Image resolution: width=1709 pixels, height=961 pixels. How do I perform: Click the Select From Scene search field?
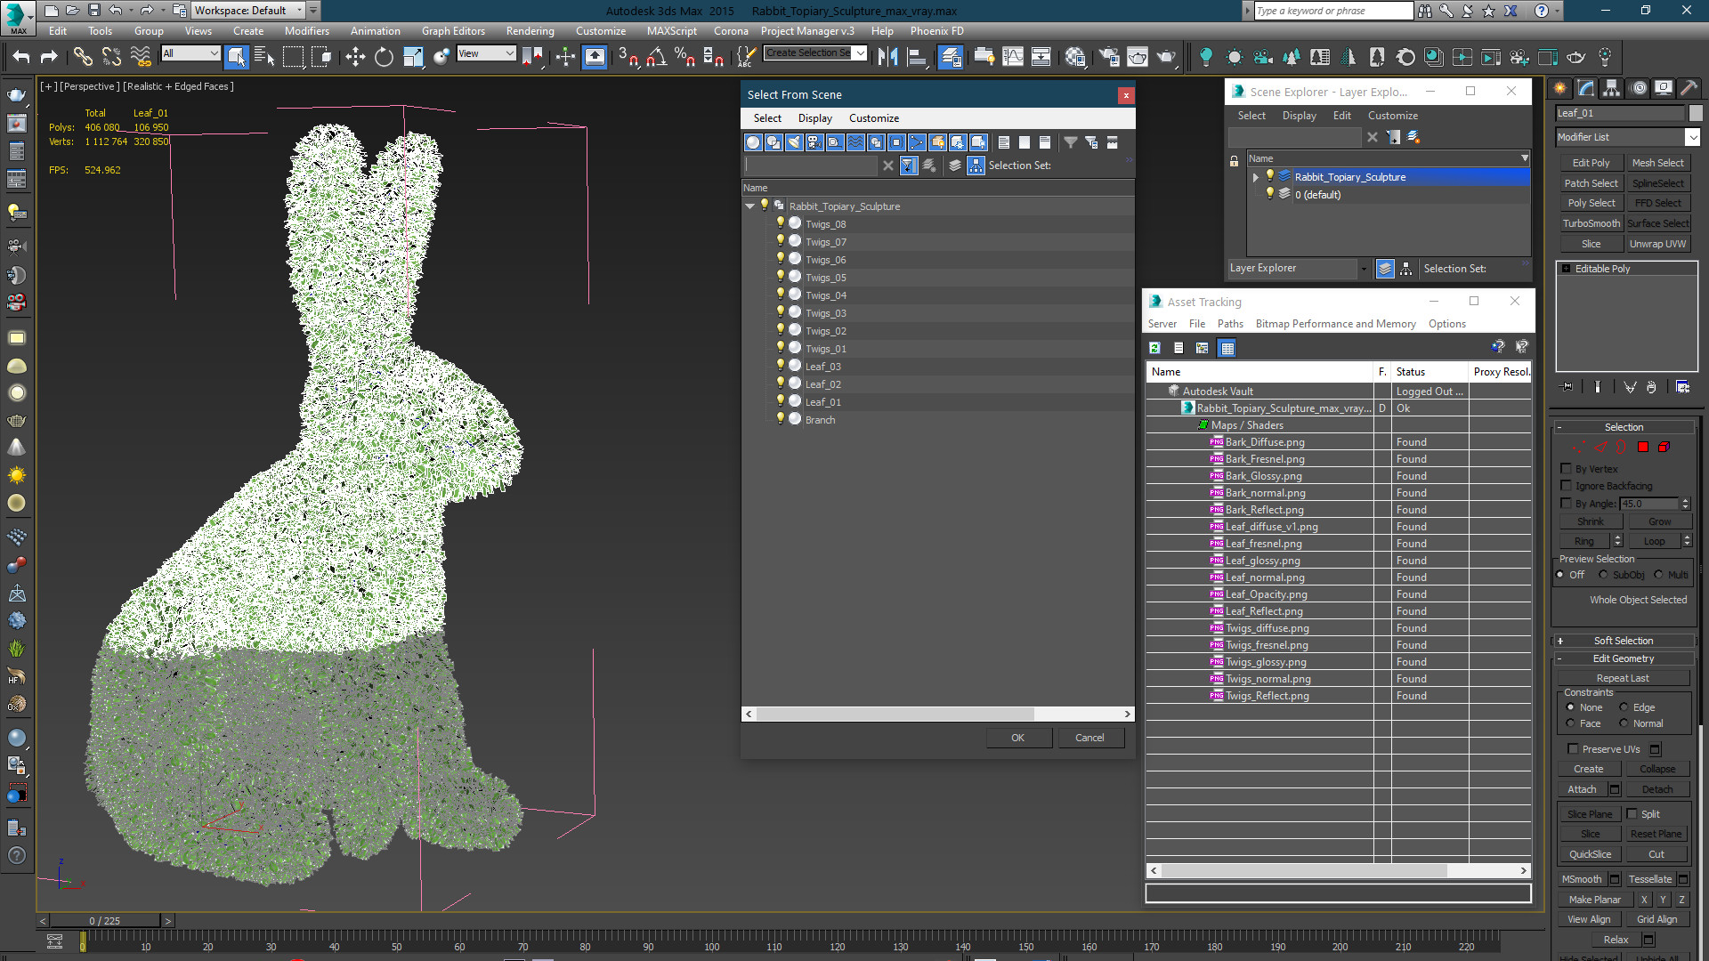(x=812, y=166)
